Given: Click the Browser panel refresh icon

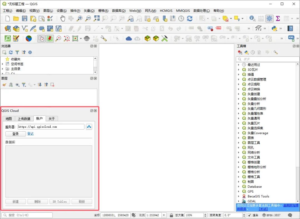Looking at the screenshot, I should point(11,52).
